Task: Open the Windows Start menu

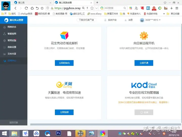Action: [x=4, y=133]
